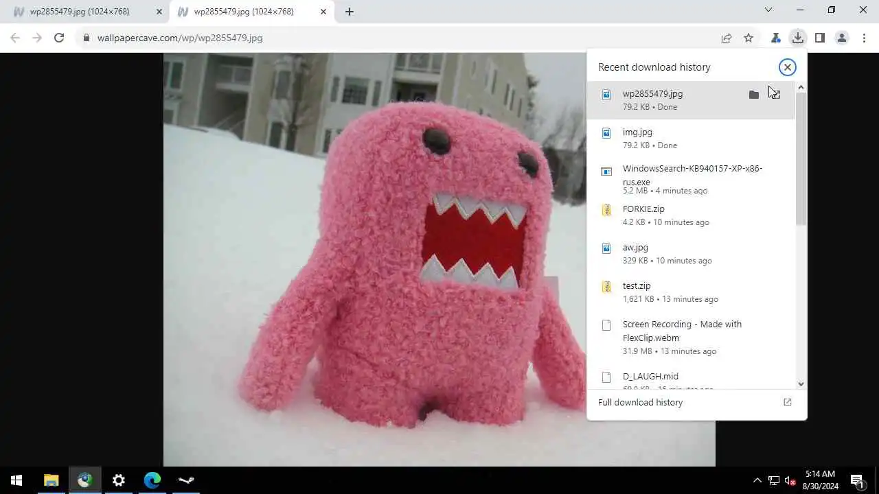This screenshot has height=494, width=879.
Task: Open Chrome three-dot menu
Action: (x=864, y=38)
